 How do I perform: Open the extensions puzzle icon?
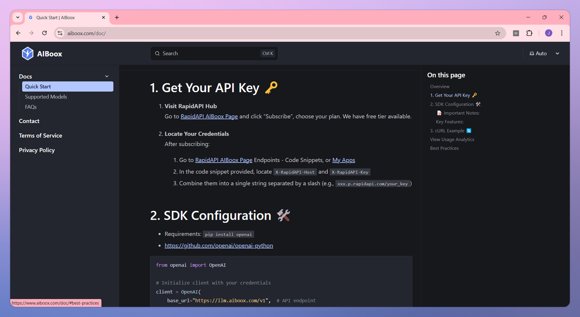[x=529, y=33]
